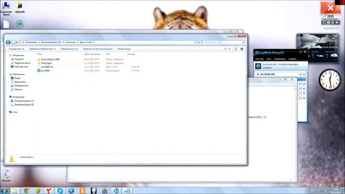Open the Odnoklassniki taskbar icon
Image resolution: width=345 pixels, height=194 pixels.
tap(82, 190)
